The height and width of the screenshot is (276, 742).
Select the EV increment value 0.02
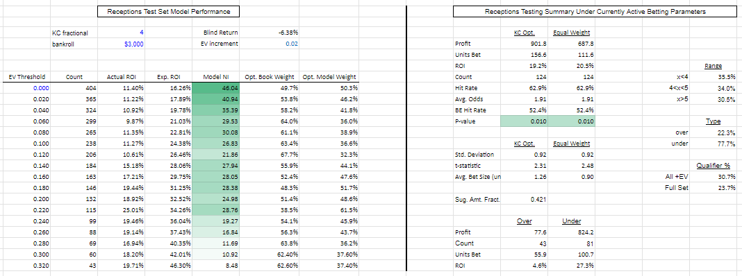point(275,44)
